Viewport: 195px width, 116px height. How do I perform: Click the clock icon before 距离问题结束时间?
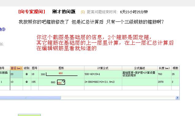[83, 12]
